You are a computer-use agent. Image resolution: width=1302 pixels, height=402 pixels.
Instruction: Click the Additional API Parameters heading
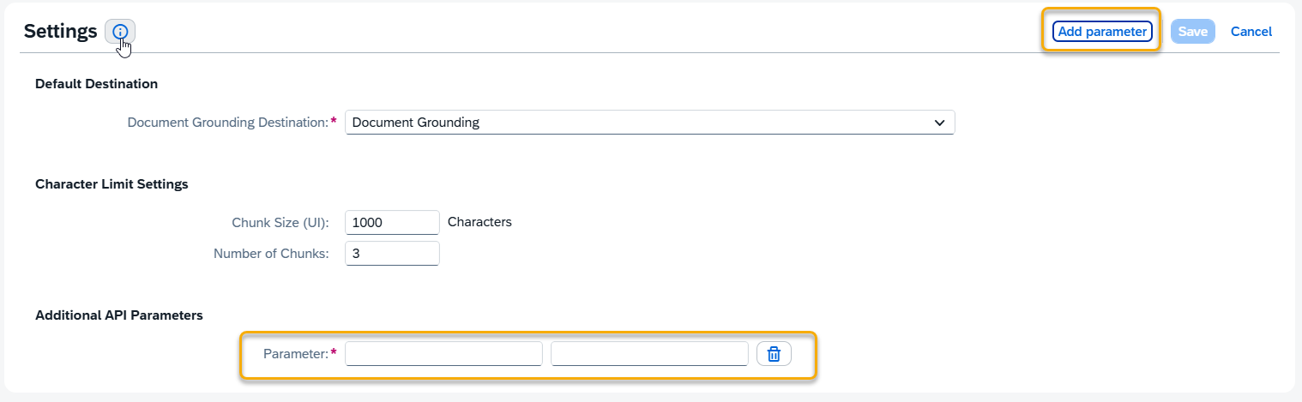(x=119, y=315)
